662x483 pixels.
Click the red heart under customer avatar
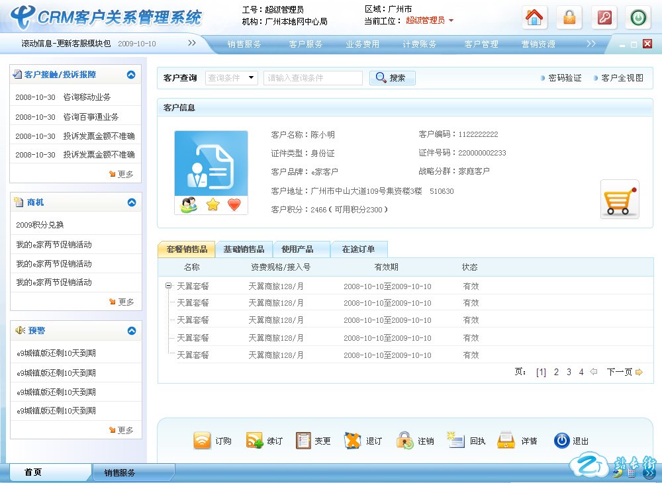(x=234, y=205)
